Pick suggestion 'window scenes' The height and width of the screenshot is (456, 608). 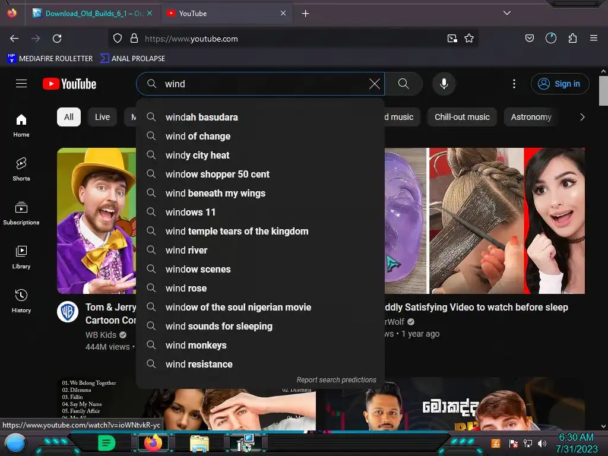260,269
